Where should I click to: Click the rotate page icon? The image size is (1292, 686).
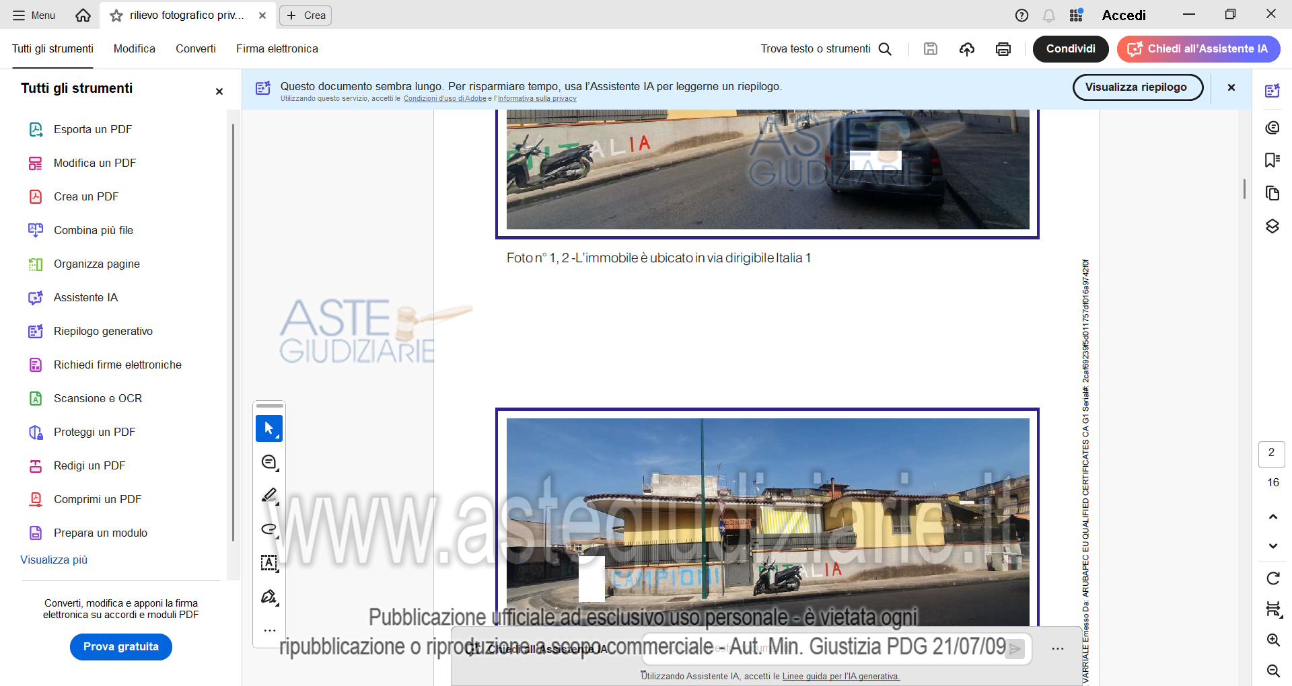point(1272,579)
